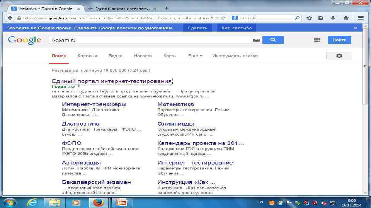
Task: Open the on-screen keyboard icon
Action: [256, 40]
